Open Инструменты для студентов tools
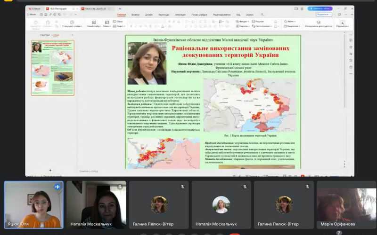The height and width of the screenshot is (235, 377). 319,24
